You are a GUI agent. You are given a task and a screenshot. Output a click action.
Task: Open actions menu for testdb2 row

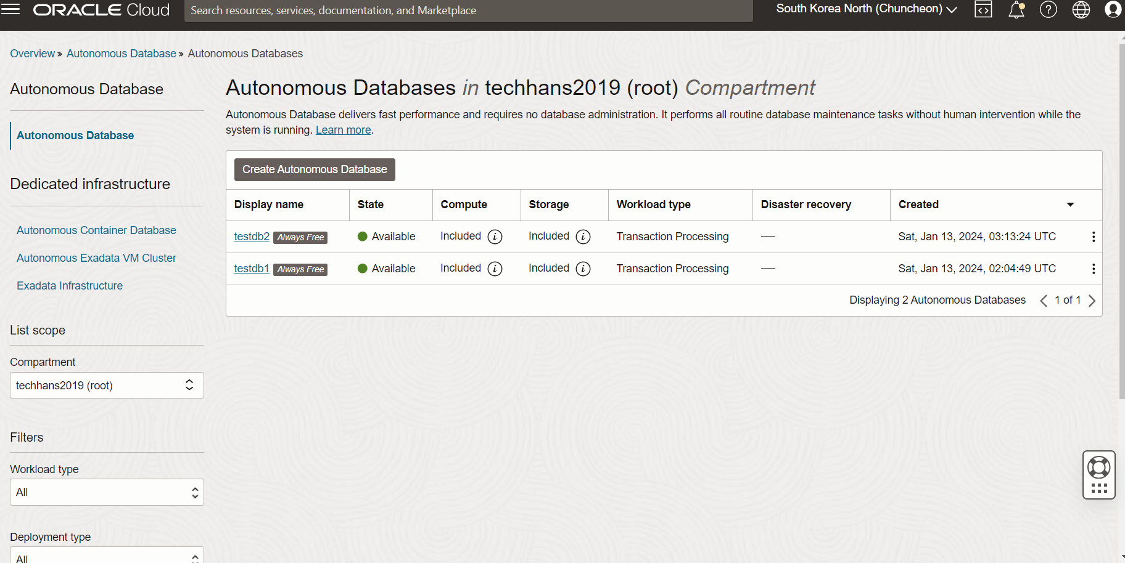coord(1094,237)
